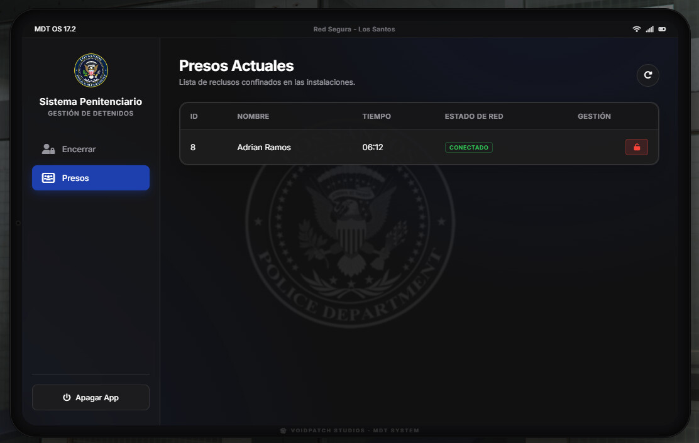Select the name Adrian Ramos
This screenshot has width=699, height=443.
[264, 147]
